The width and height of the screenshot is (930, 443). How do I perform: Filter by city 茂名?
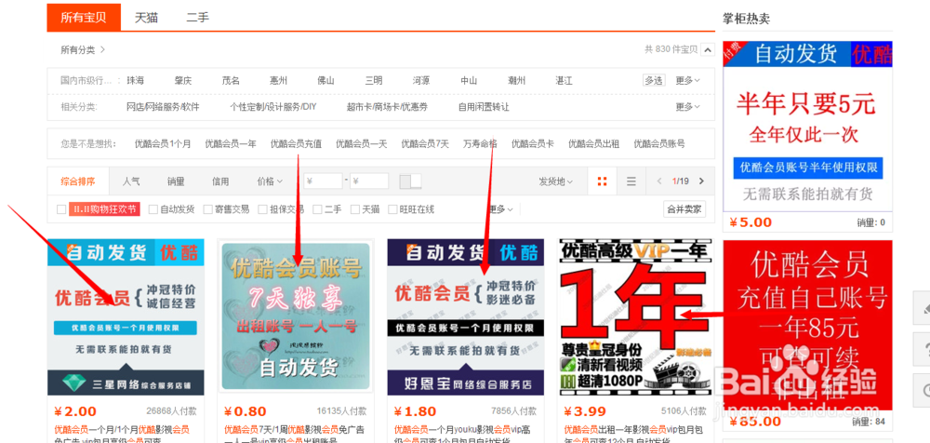231,80
